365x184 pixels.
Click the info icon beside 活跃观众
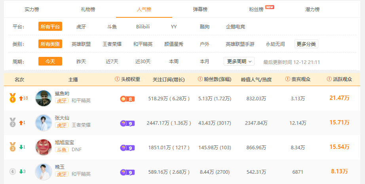329,79
